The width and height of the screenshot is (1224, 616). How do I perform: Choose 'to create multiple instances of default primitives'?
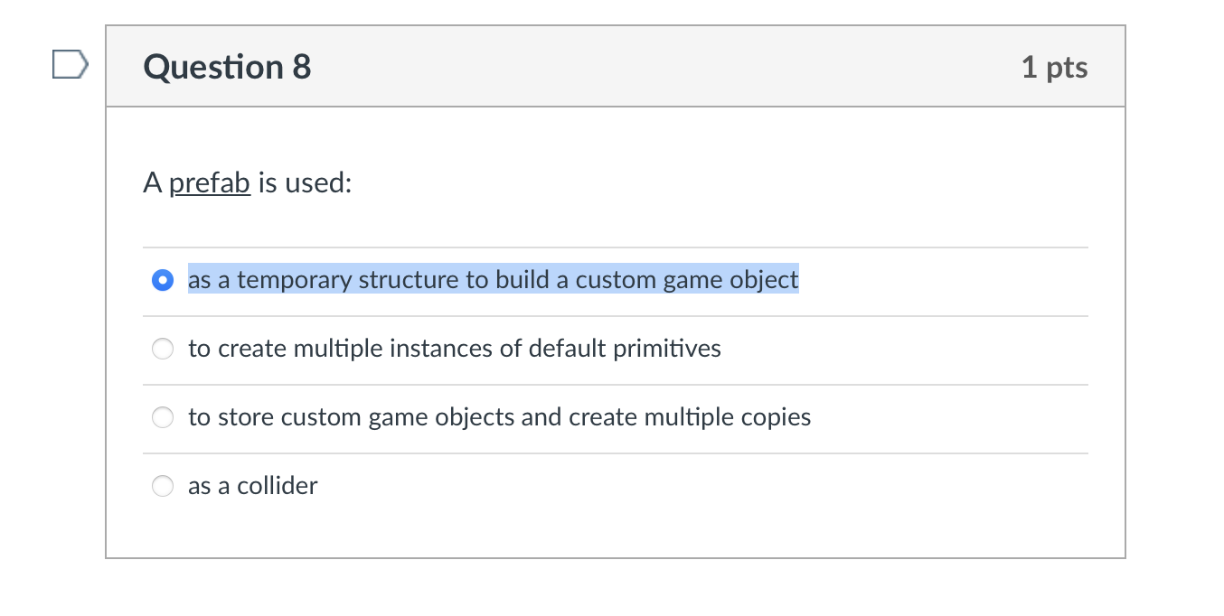coord(162,348)
